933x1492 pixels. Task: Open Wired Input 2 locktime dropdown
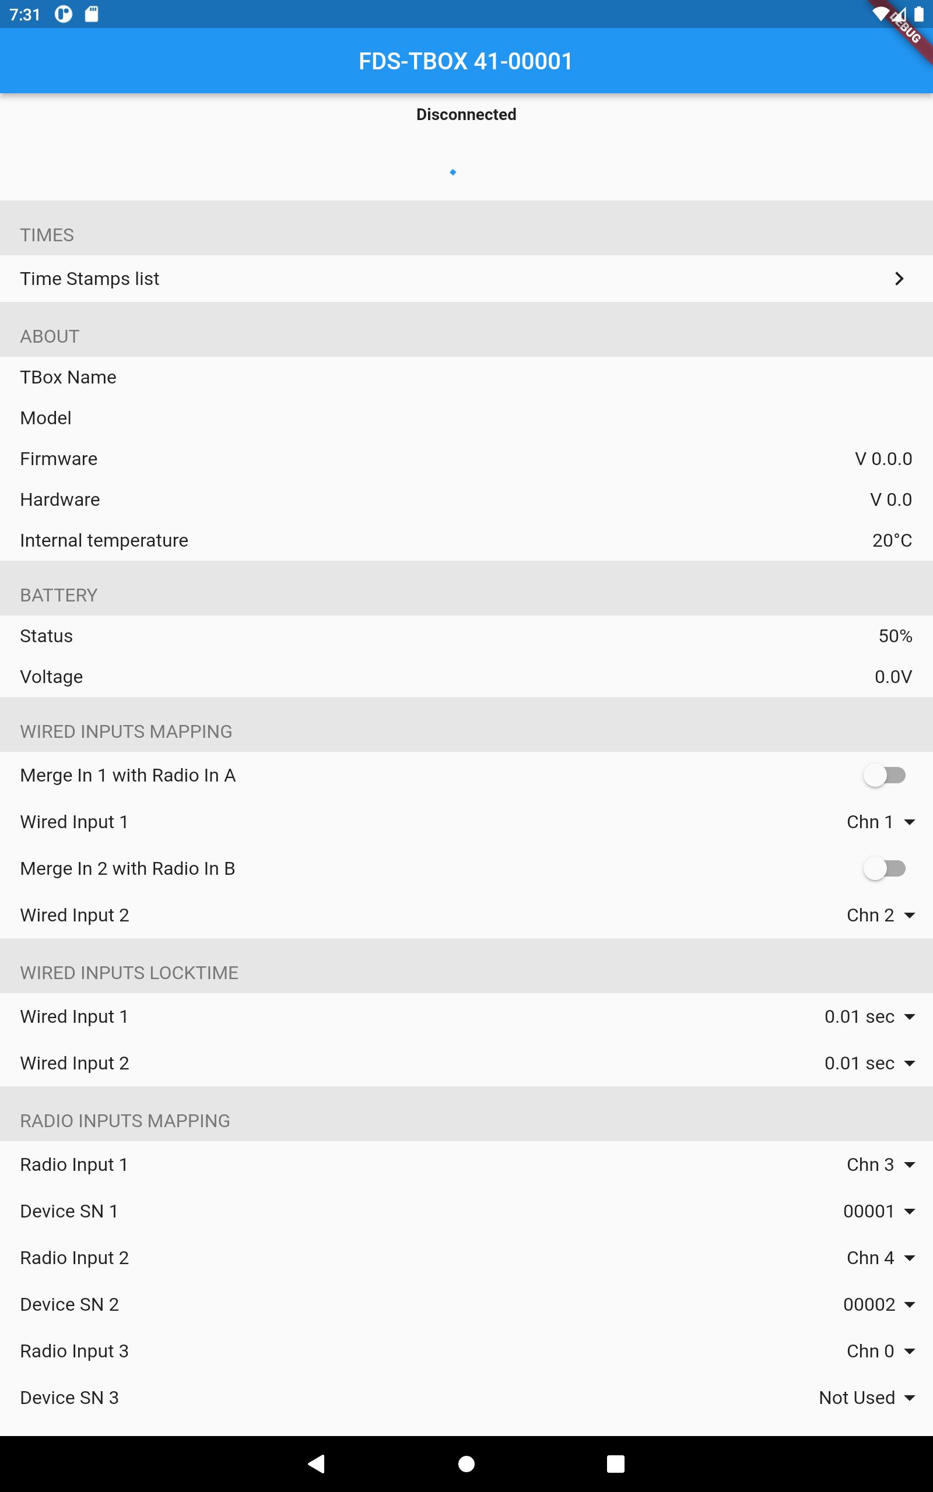click(869, 1063)
